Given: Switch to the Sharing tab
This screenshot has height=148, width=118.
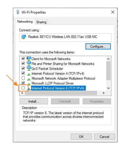Looking at the screenshot, I should 41,22.
